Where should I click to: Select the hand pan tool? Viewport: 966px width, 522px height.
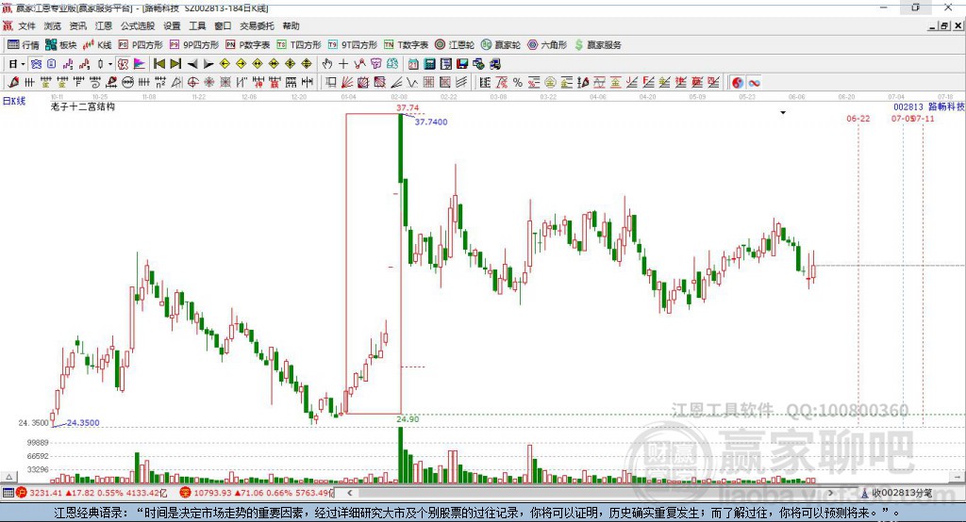pos(327,64)
